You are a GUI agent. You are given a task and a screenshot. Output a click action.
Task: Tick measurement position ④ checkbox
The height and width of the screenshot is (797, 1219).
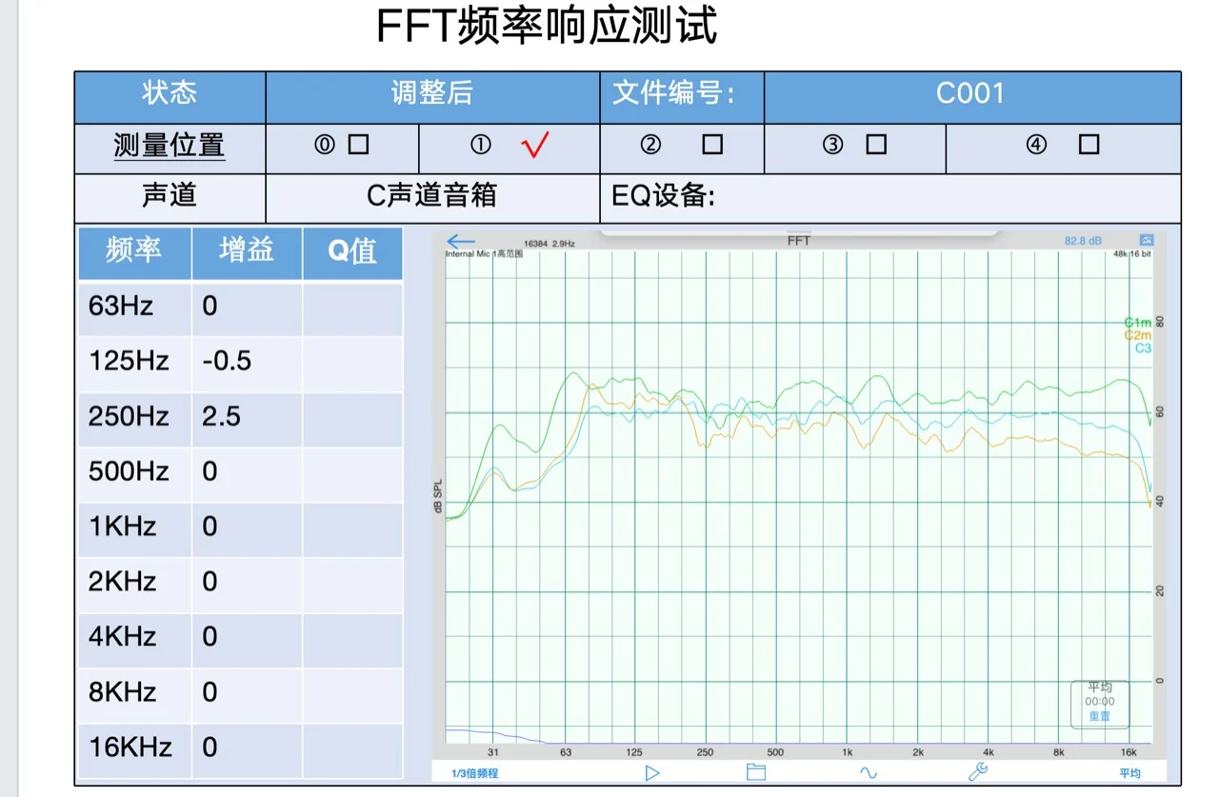click(1089, 145)
